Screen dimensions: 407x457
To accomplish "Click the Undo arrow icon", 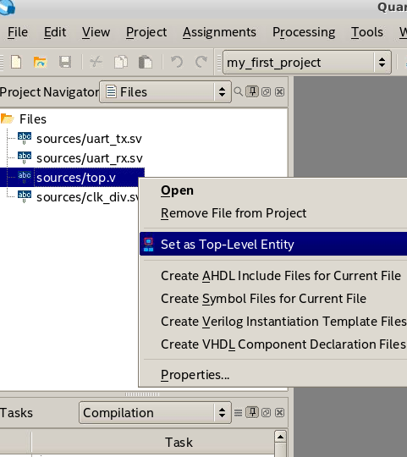I will [177, 62].
